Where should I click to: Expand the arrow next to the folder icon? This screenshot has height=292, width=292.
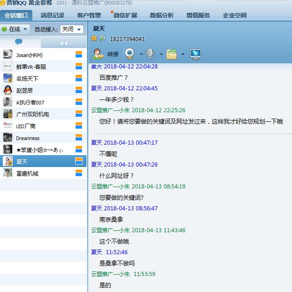[183, 54]
